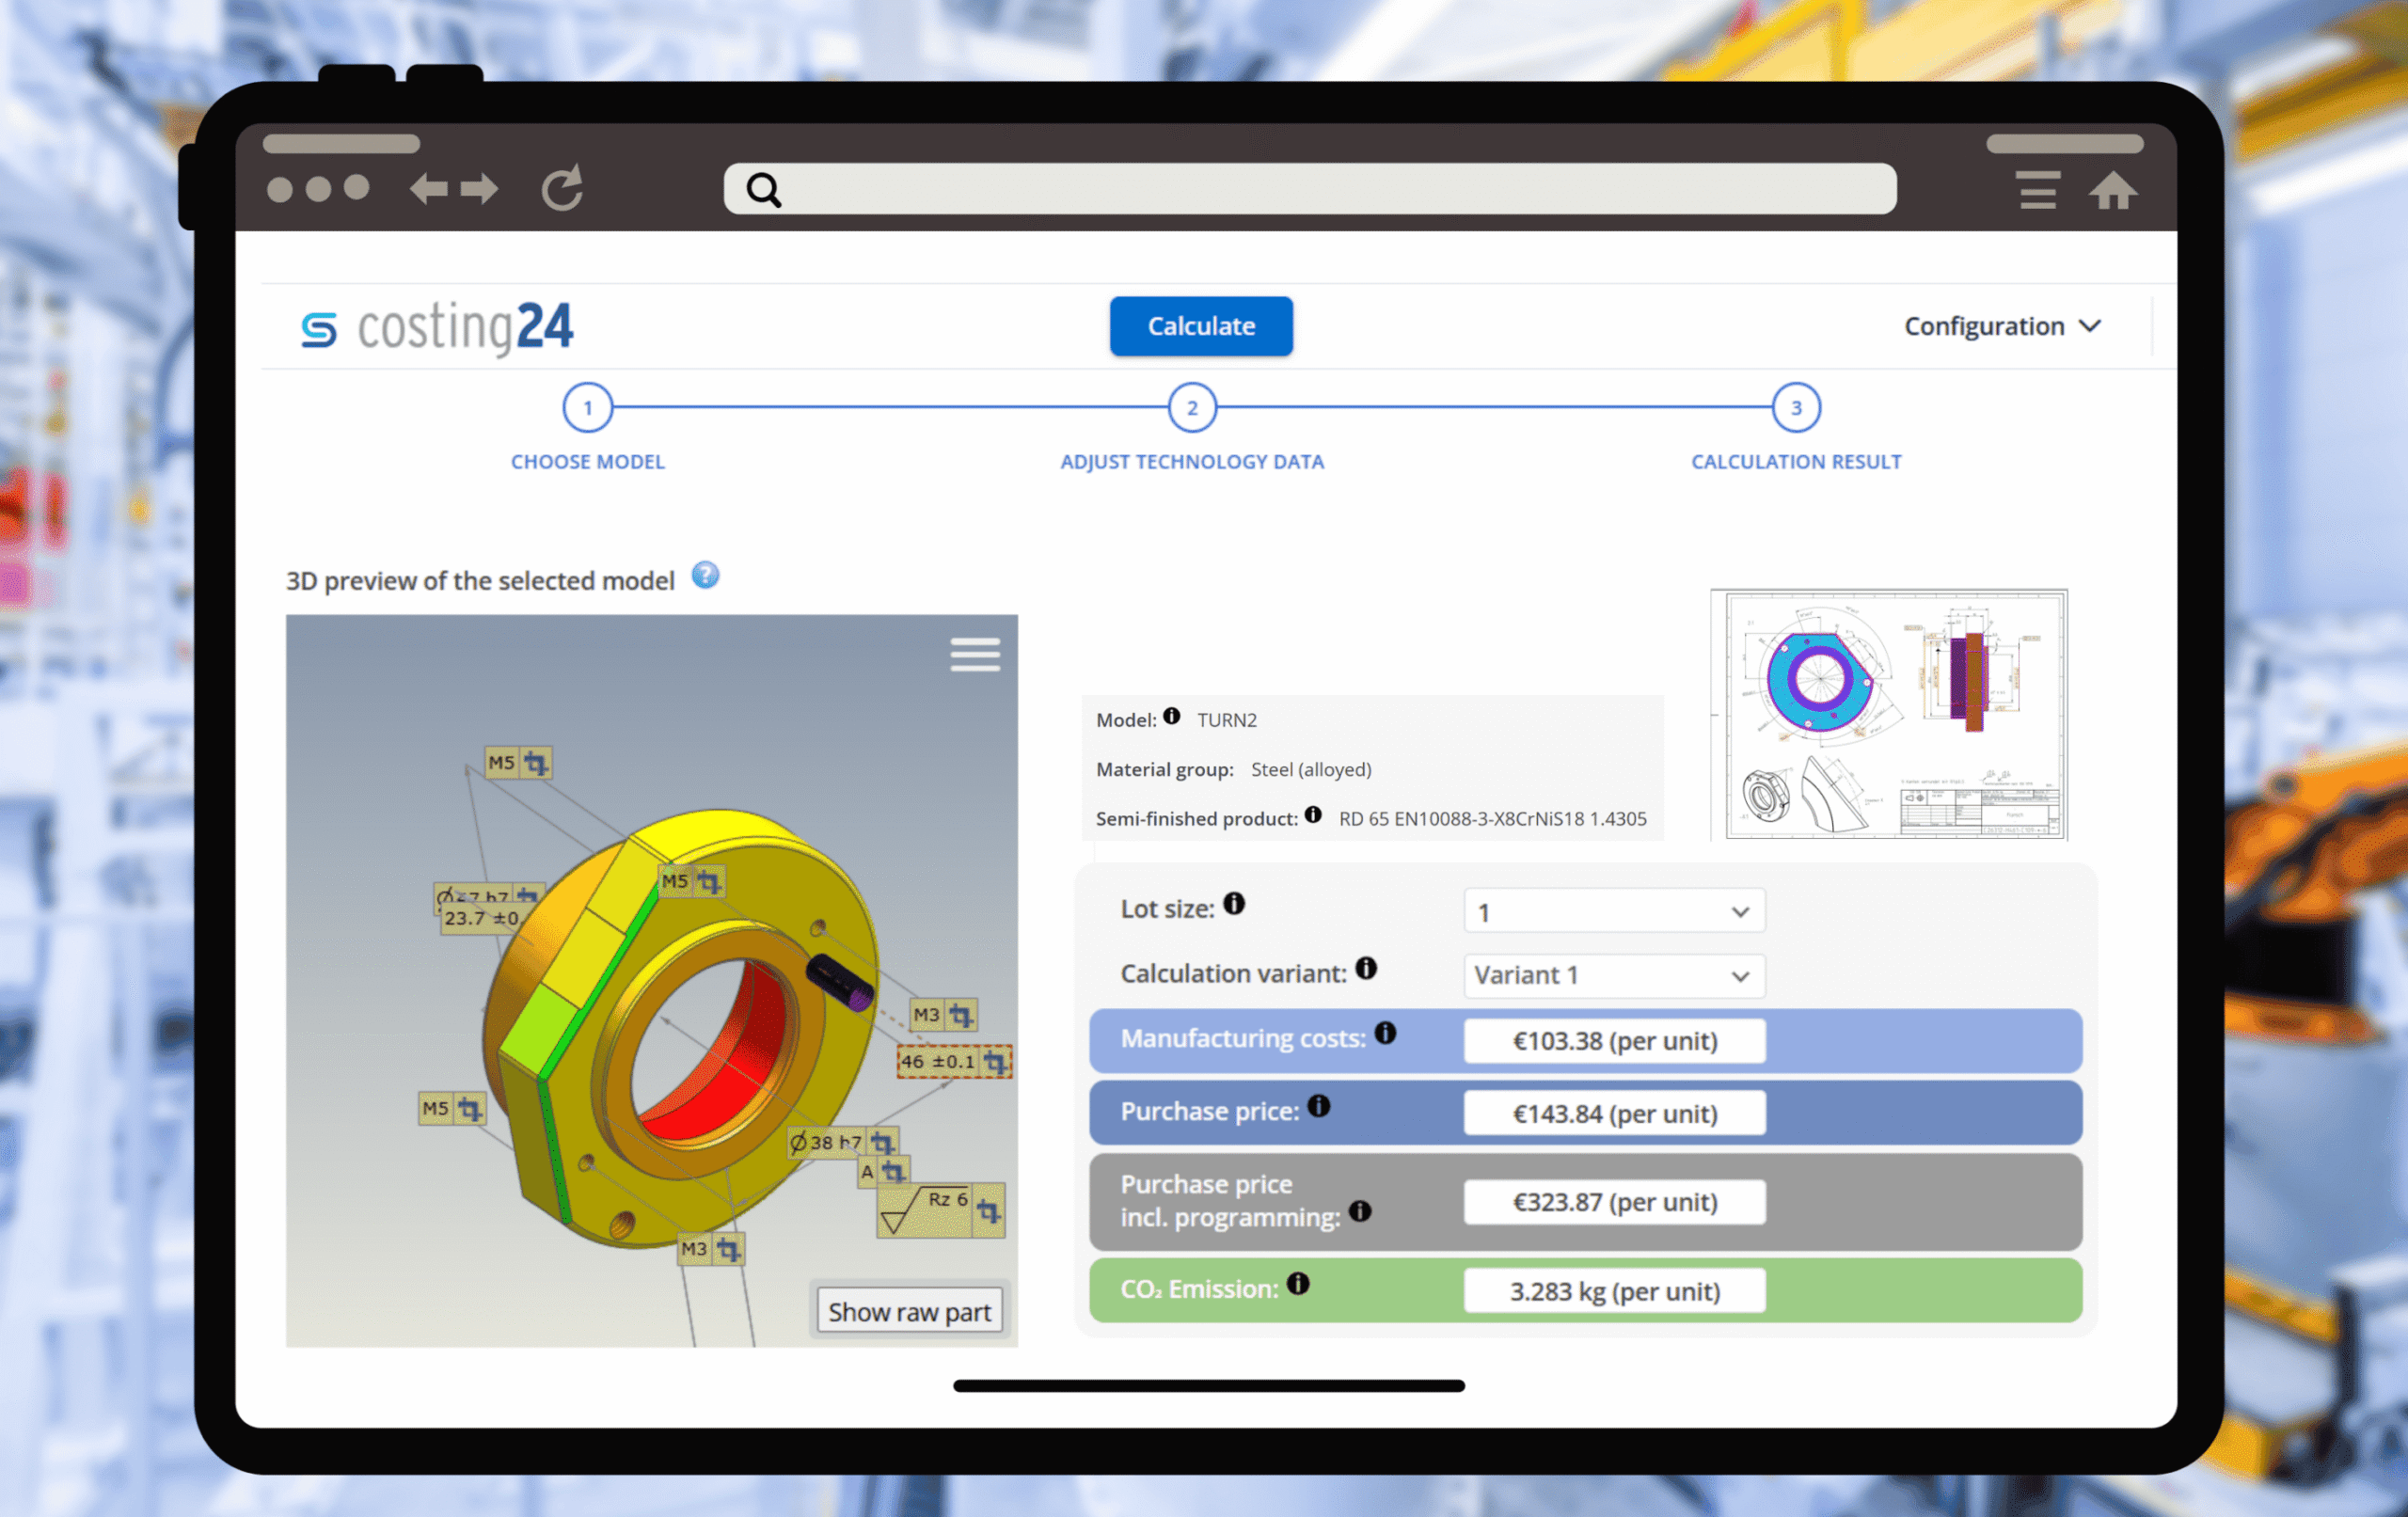Click the blue Calculate button

[x=1201, y=326]
